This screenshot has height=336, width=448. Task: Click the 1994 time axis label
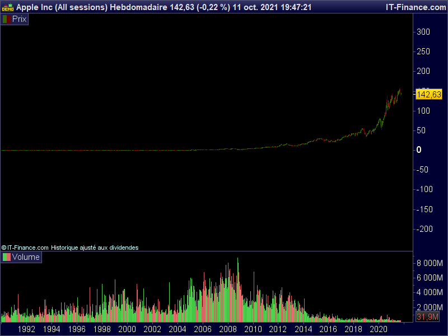52,329
